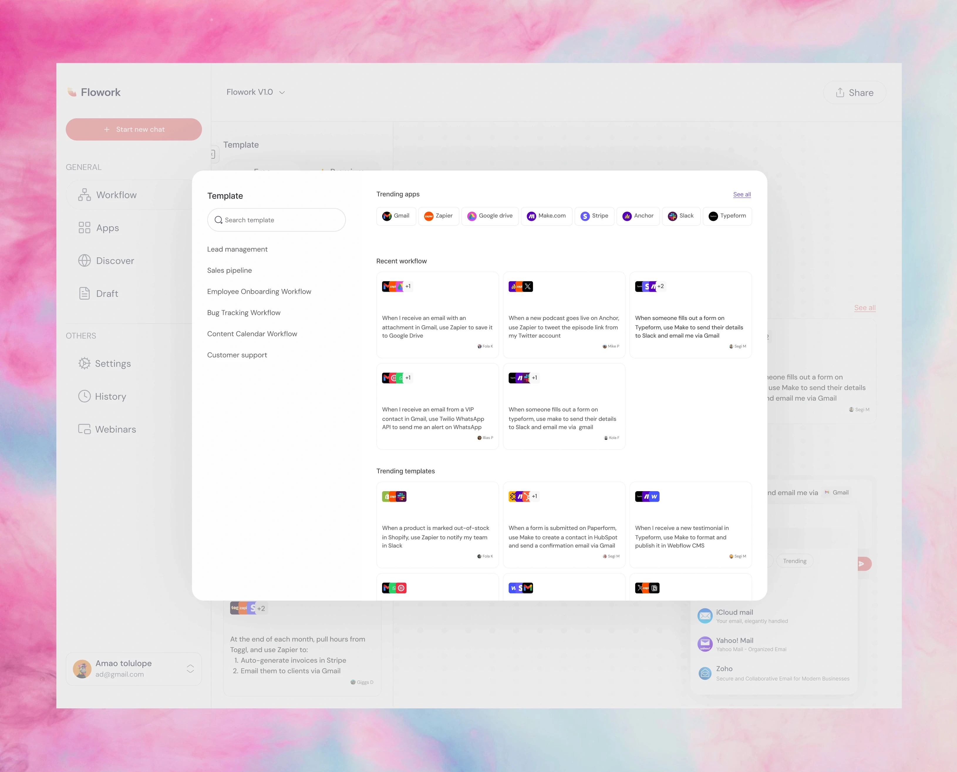Click See all next to Trending apps

[742, 194]
